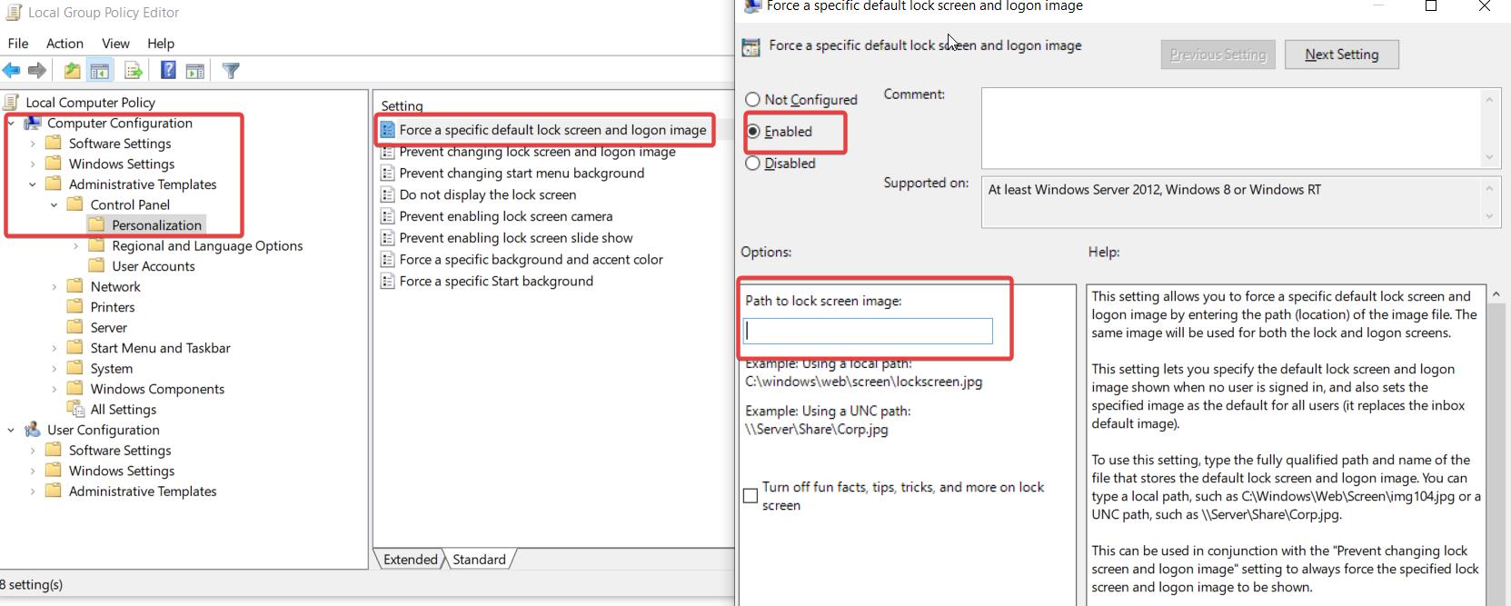Click the Help text scrollbar up arrow
The width and height of the screenshot is (1511, 606).
(x=1496, y=294)
